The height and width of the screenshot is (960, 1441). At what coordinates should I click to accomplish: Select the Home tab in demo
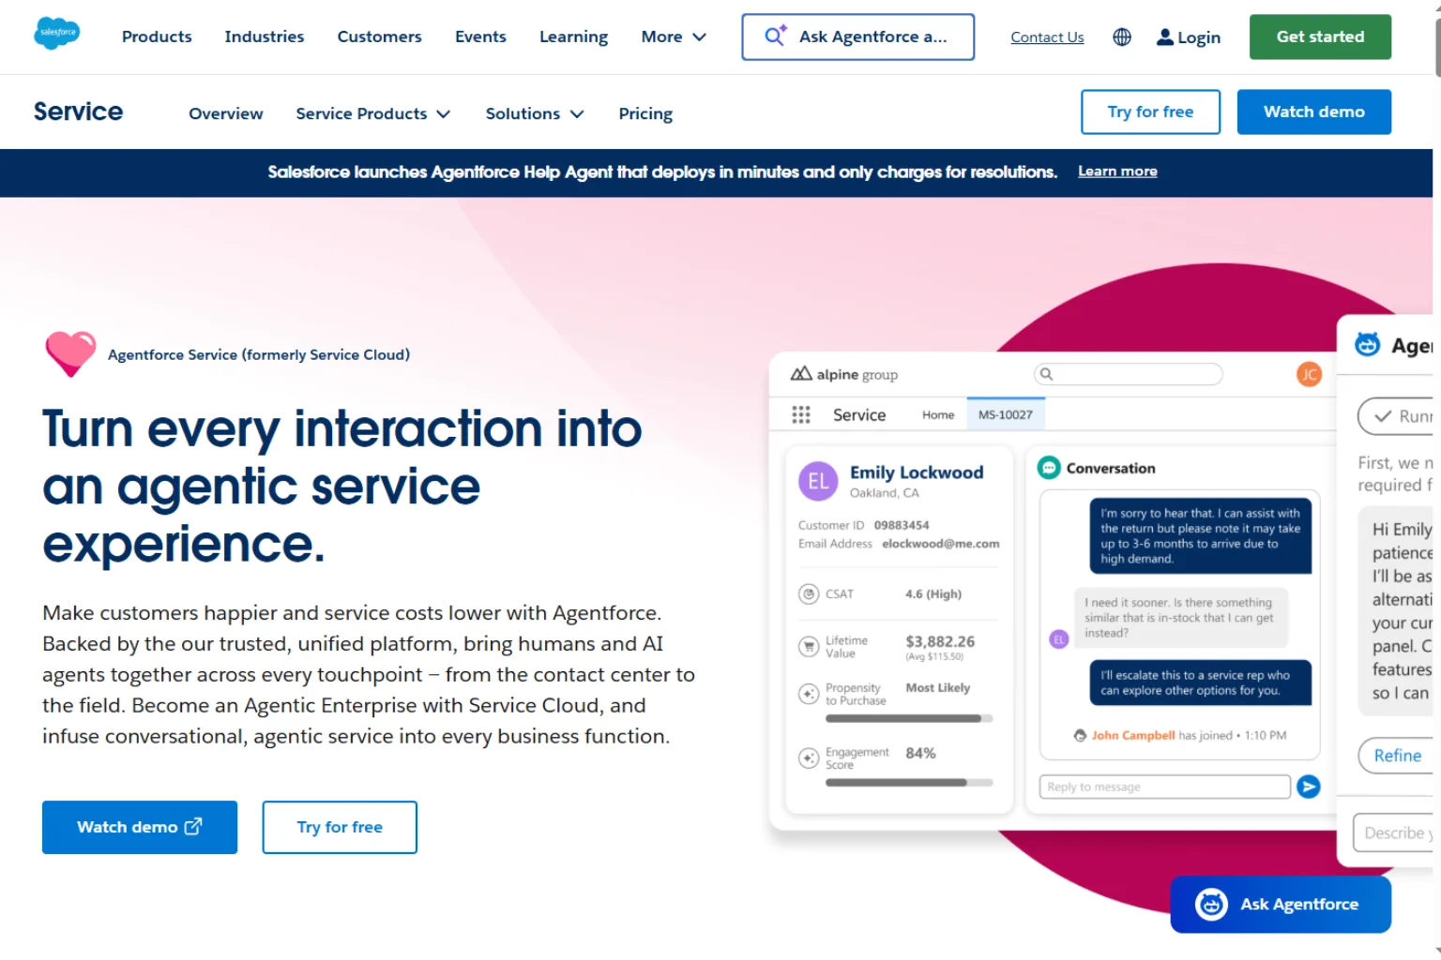938,414
